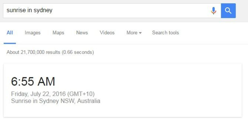Open Search tools options
Screen dimensions: 248x124
pyautogui.click(x=165, y=33)
